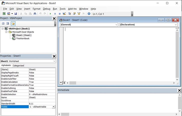
Task: Close the Immediate window panel
Action: click(180, 90)
